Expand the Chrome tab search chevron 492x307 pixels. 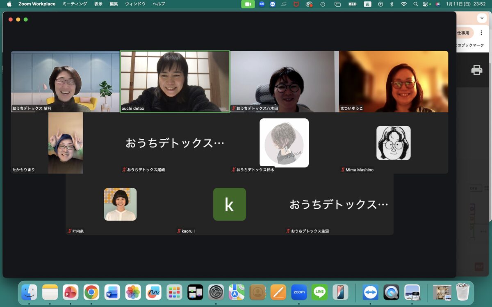(x=481, y=18)
